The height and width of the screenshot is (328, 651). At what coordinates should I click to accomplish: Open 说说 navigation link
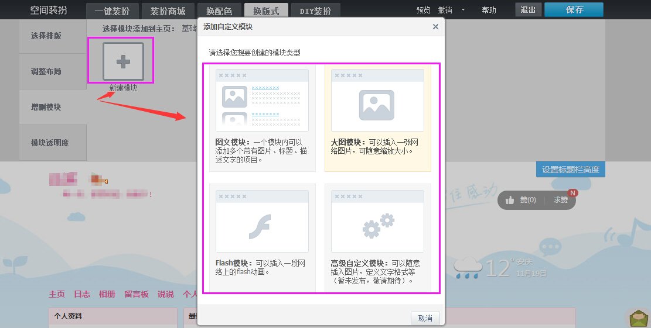pyautogui.click(x=166, y=294)
